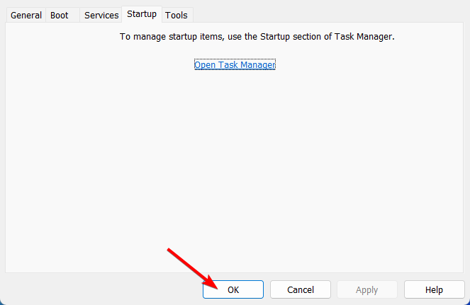Open Task Manager via the link
Screen dimensions: 470x305
click(x=235, y=65)
